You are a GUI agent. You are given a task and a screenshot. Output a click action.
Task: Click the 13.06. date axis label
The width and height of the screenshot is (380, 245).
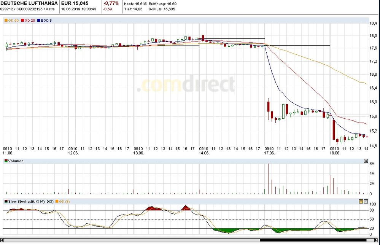point(138,153)
